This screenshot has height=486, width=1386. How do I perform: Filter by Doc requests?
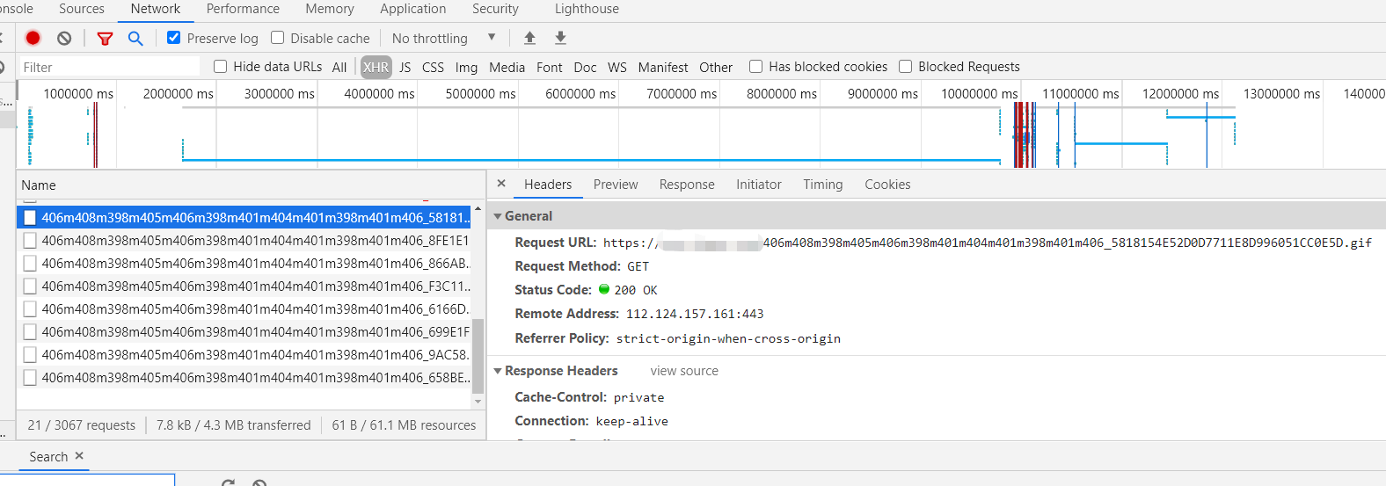(x=585, y=68)
